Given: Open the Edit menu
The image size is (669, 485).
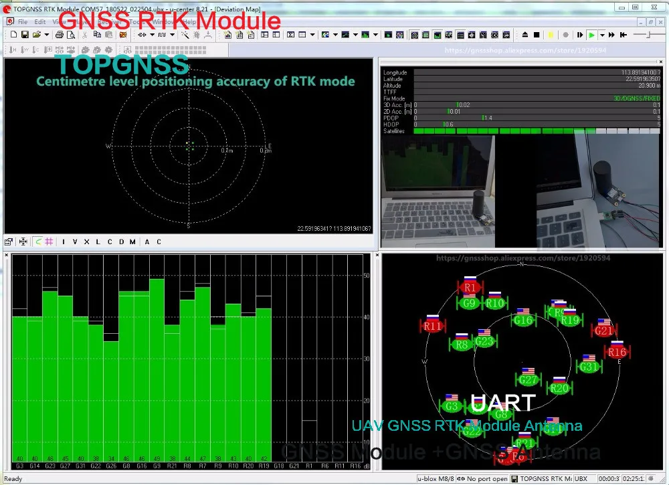Looking at the screenshot, I should click(40, 22).
